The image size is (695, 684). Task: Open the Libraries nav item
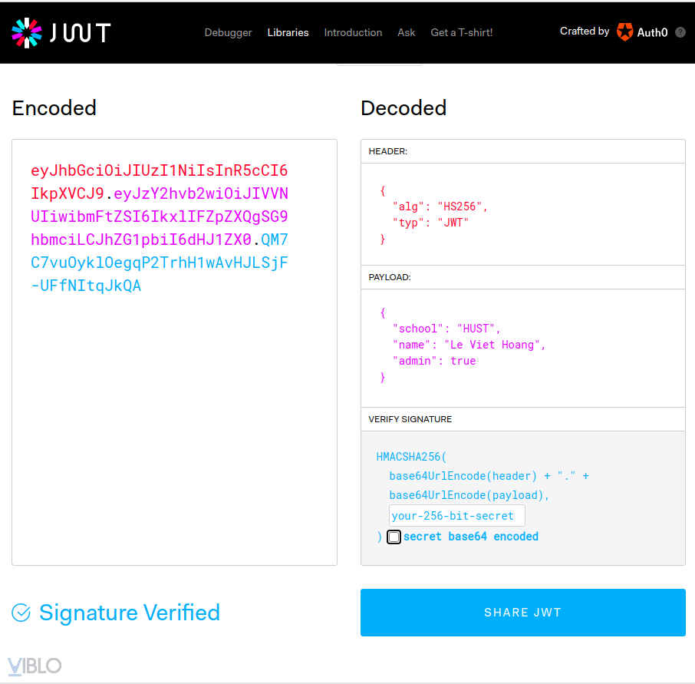[x=288, y=32]
